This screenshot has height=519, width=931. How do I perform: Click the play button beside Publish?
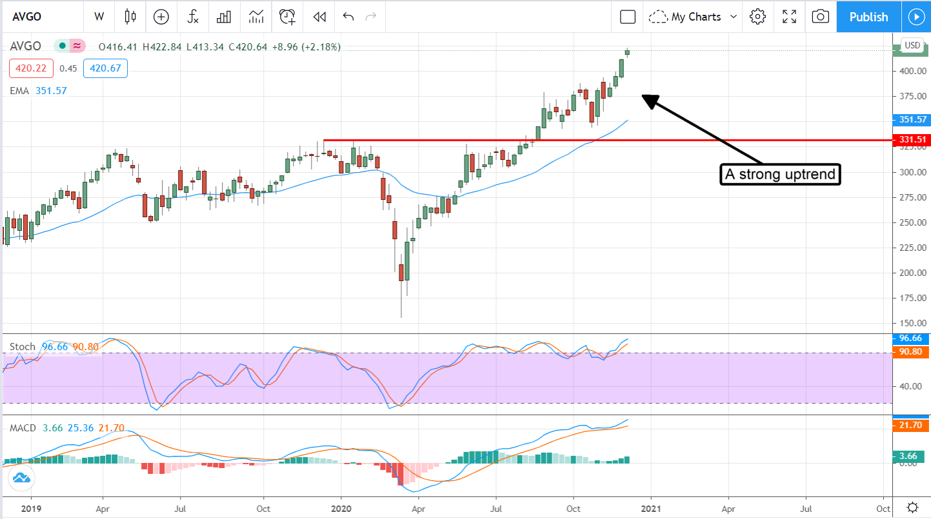click(916, 17)
